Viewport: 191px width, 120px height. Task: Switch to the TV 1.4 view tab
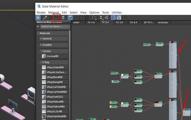(93, 23)
